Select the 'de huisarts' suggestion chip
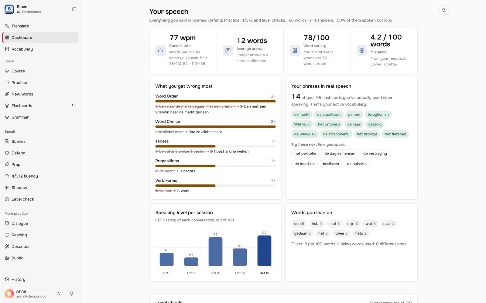Image resolution: width=486 pixels, height=303 pixels. click(x=357, y=164)
